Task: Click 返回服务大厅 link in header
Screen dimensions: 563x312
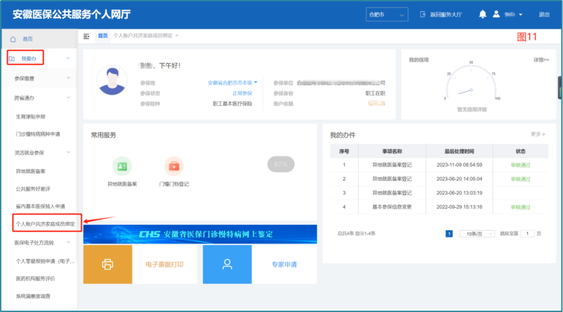Action: [x=446, y=15]
